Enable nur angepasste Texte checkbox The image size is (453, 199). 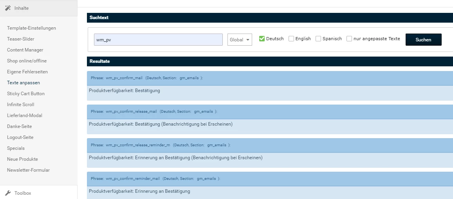(x=349, y=39)
